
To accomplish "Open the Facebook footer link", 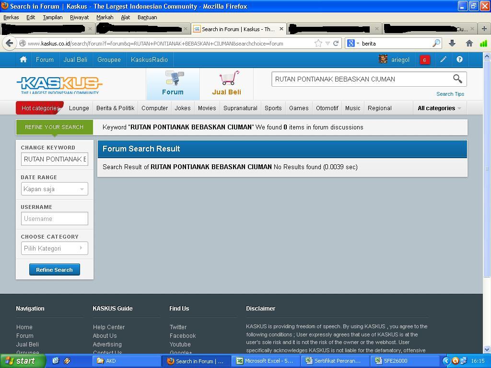I will [183, 335].
